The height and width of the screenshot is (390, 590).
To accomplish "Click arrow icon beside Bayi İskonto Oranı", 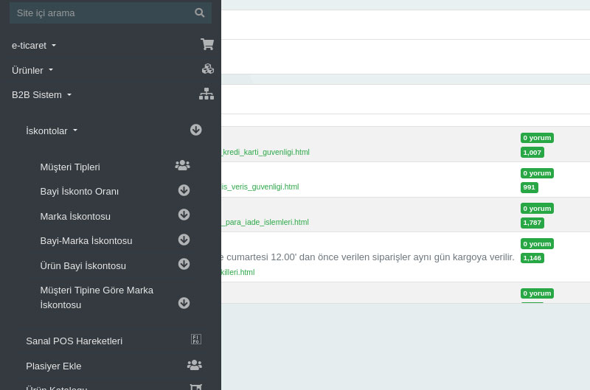I will point(184,190).
